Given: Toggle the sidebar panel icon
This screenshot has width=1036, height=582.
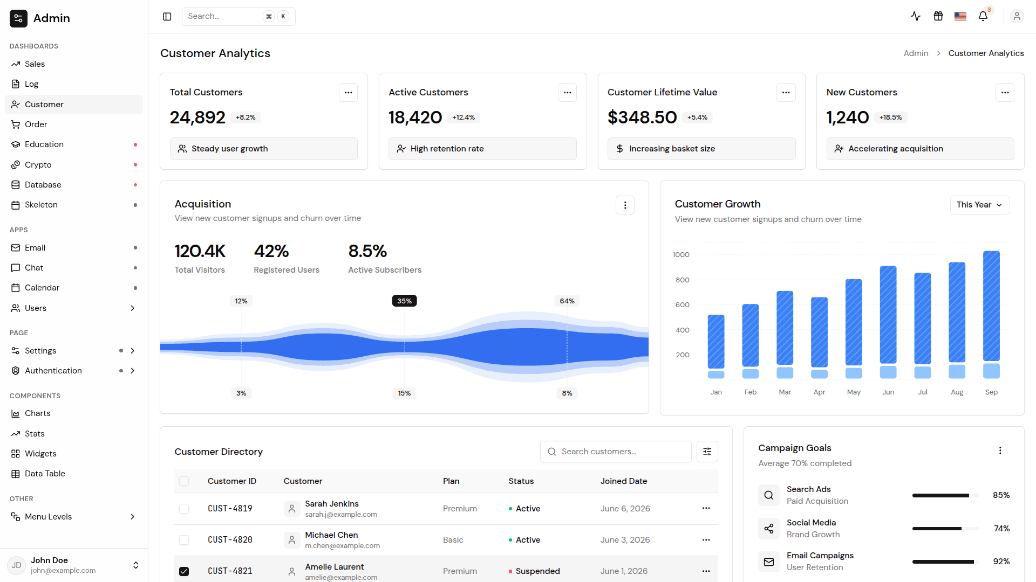Looking at the screenshot, I should [x=167, y=17].
